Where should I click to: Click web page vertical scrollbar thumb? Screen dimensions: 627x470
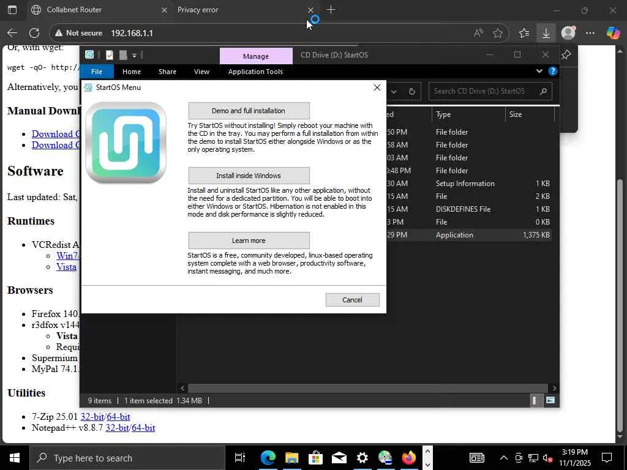pos(620,306)
